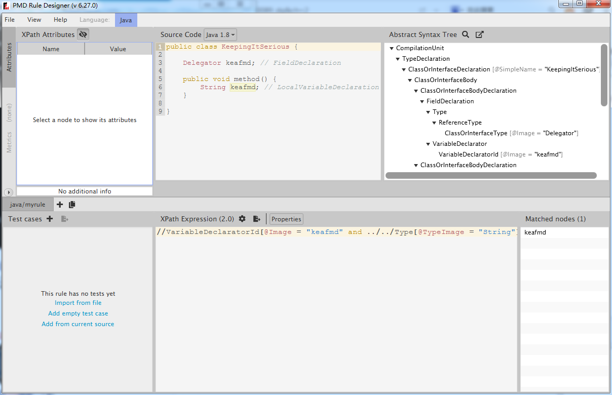Screen dimensions: 612x395
Task: Collapse the ClassOrInterfaceDeclaration node arrow
Action: (404, 69)
